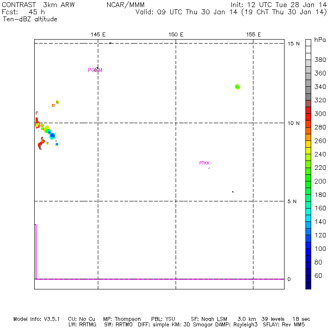The width and height of the screenshot is (329, 329).
Task: Click the '145 E' longitude label
Action: coord(98,34)
